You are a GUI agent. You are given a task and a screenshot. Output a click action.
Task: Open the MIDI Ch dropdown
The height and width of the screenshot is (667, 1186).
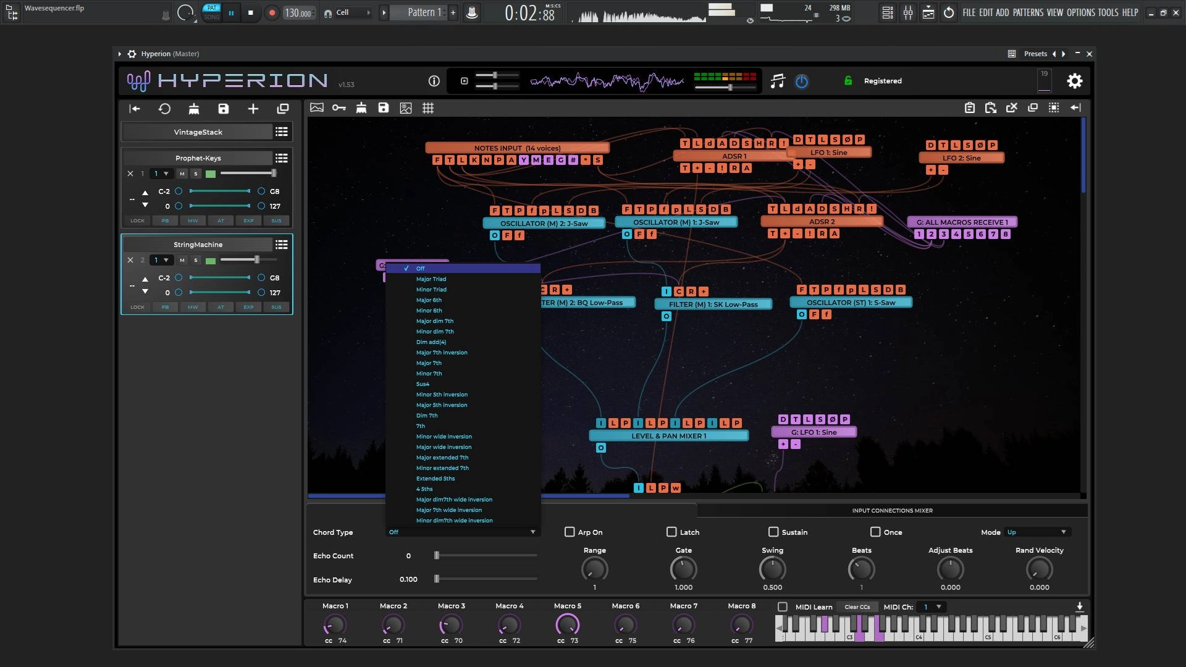(x=932, y=607)
